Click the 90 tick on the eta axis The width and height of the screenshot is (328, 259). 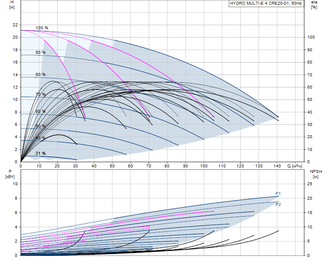click(310, 50)
